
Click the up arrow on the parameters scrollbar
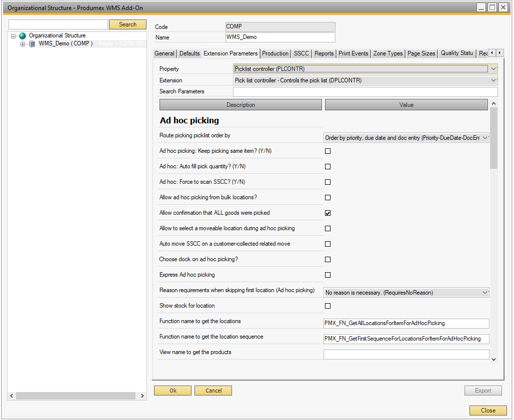coord(494,102)
